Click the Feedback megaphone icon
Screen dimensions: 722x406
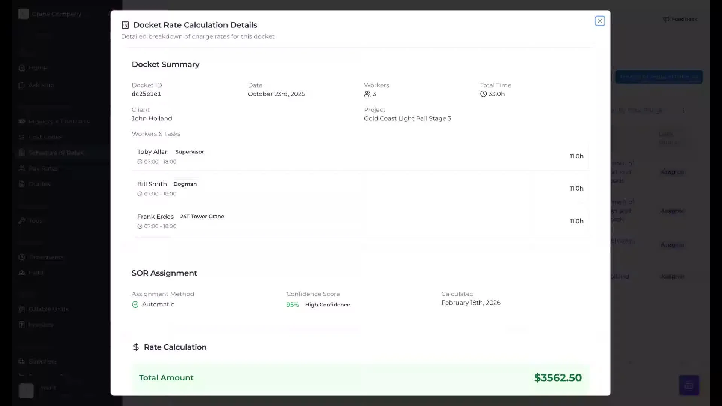(666, 19)
